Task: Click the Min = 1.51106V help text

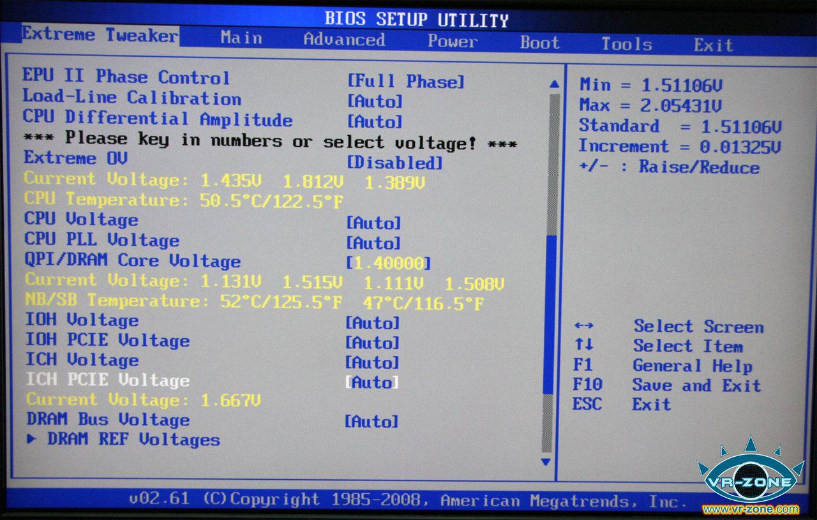Action: pyautogui.click(x=651, y=85)
